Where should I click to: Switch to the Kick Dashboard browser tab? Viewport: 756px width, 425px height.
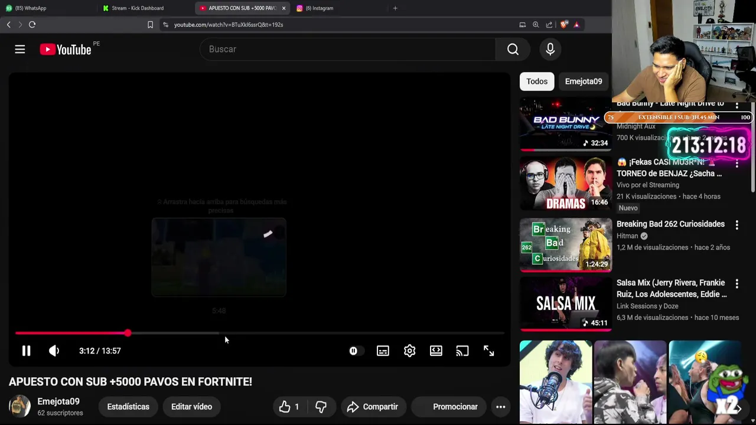[145, 8]
